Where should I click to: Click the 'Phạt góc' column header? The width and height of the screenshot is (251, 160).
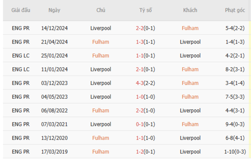(x=235, y=10)
